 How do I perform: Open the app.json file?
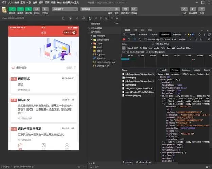point(101,54)
